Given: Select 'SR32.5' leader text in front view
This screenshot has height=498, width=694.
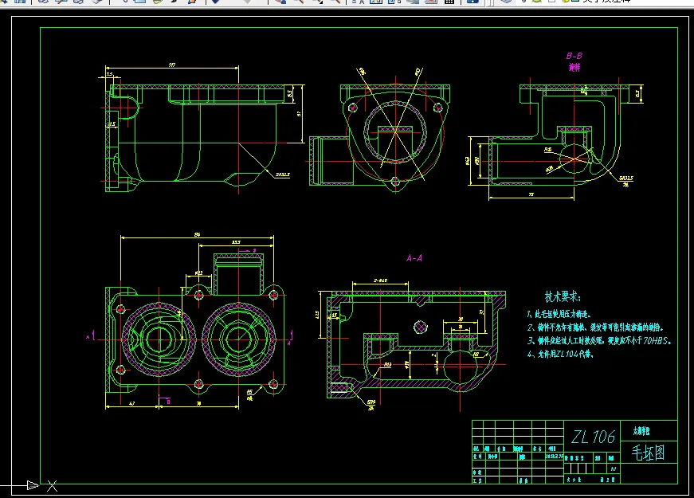Looking at the screenshot, I should coord(282,174).
